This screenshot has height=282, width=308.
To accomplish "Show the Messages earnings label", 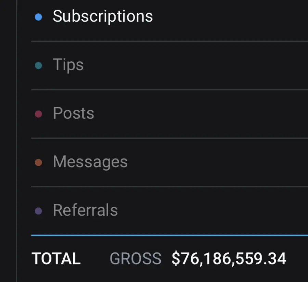I will click(x=90, y=162).
